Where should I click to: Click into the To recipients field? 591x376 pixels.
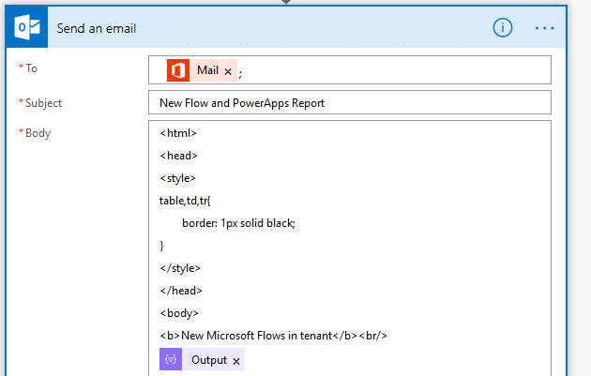click(x=349, y=70)
